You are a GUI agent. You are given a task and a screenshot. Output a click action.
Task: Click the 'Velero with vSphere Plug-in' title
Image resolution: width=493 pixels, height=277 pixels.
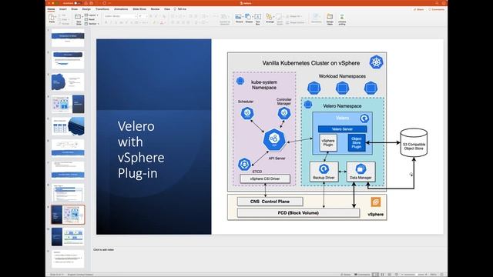click(141, 149)
